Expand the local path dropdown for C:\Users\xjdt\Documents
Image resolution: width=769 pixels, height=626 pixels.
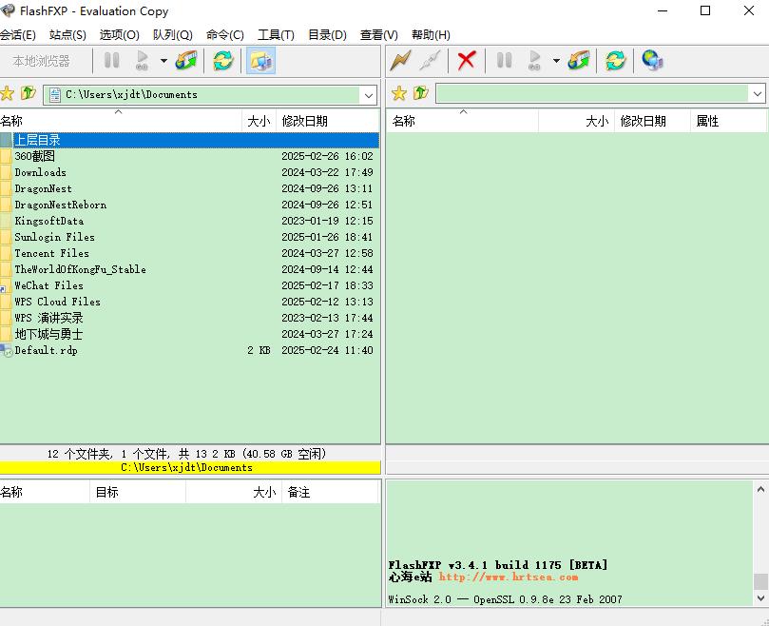click(x=368, y=95)
